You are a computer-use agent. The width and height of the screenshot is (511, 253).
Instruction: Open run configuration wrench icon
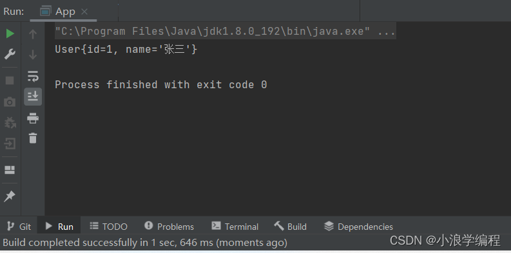pos(10,54)
